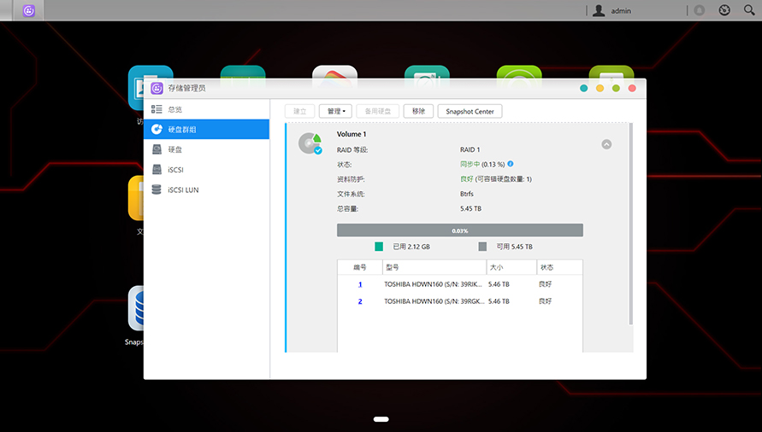Click the green 已用 used-space swatch
Image resolution: width=762 pixels, height=432 pixels.
point(379,247)
